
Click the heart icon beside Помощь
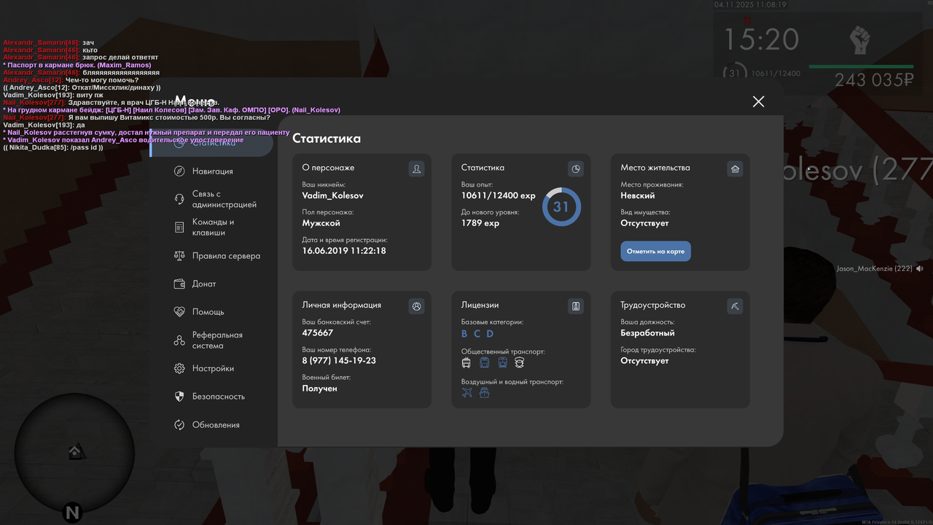click(179, 311)
